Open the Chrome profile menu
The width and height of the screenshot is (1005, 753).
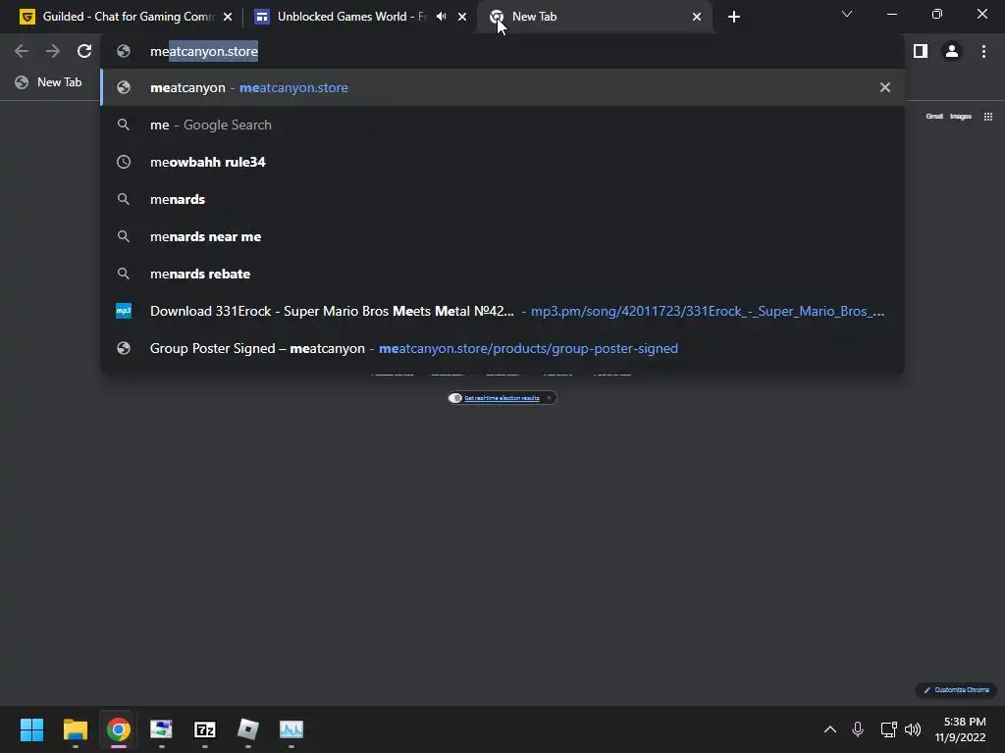coord(952,51)
